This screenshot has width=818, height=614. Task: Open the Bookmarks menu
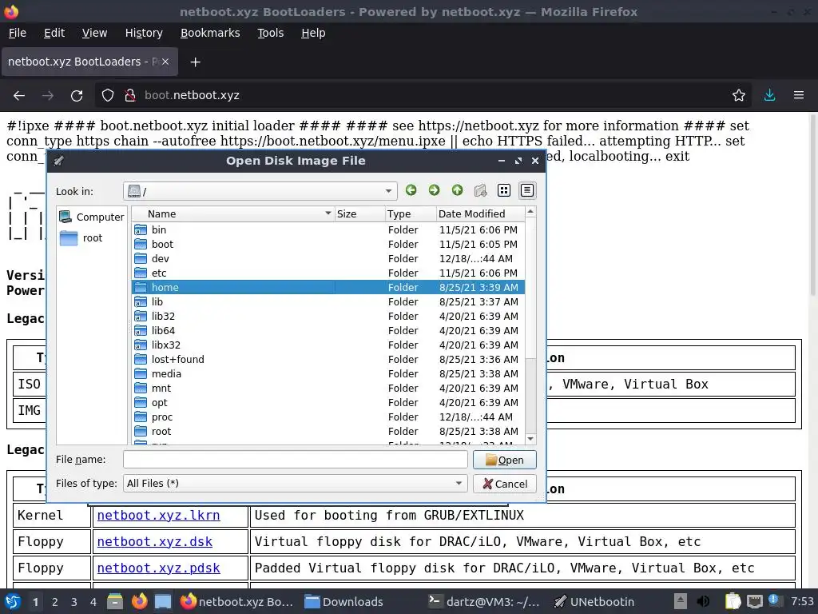point(210,33)
